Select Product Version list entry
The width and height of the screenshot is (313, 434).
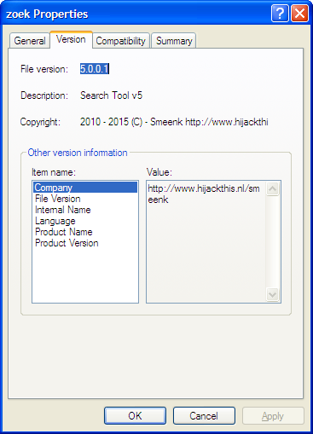85,243
